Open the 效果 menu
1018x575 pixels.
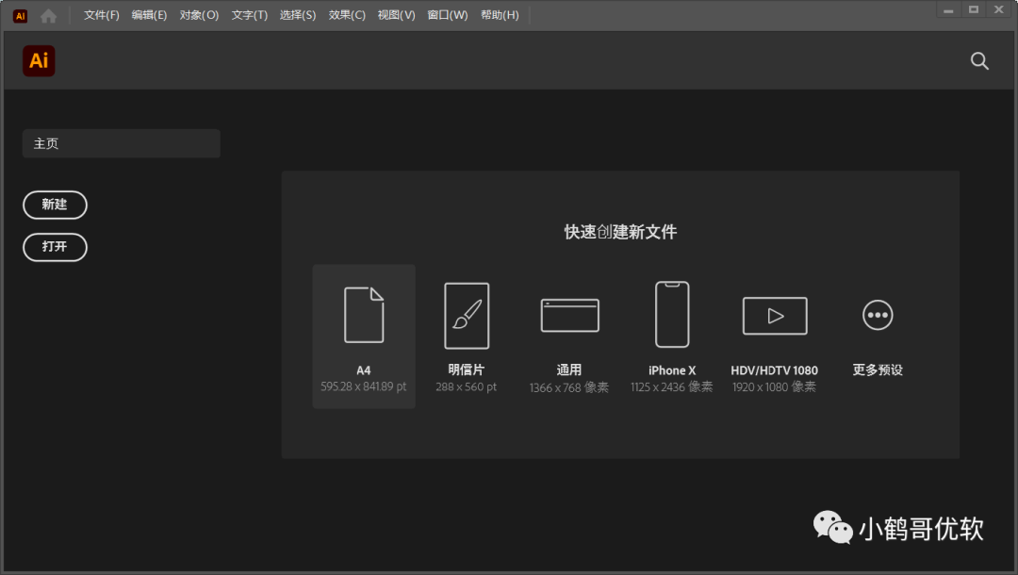[346, 15]
